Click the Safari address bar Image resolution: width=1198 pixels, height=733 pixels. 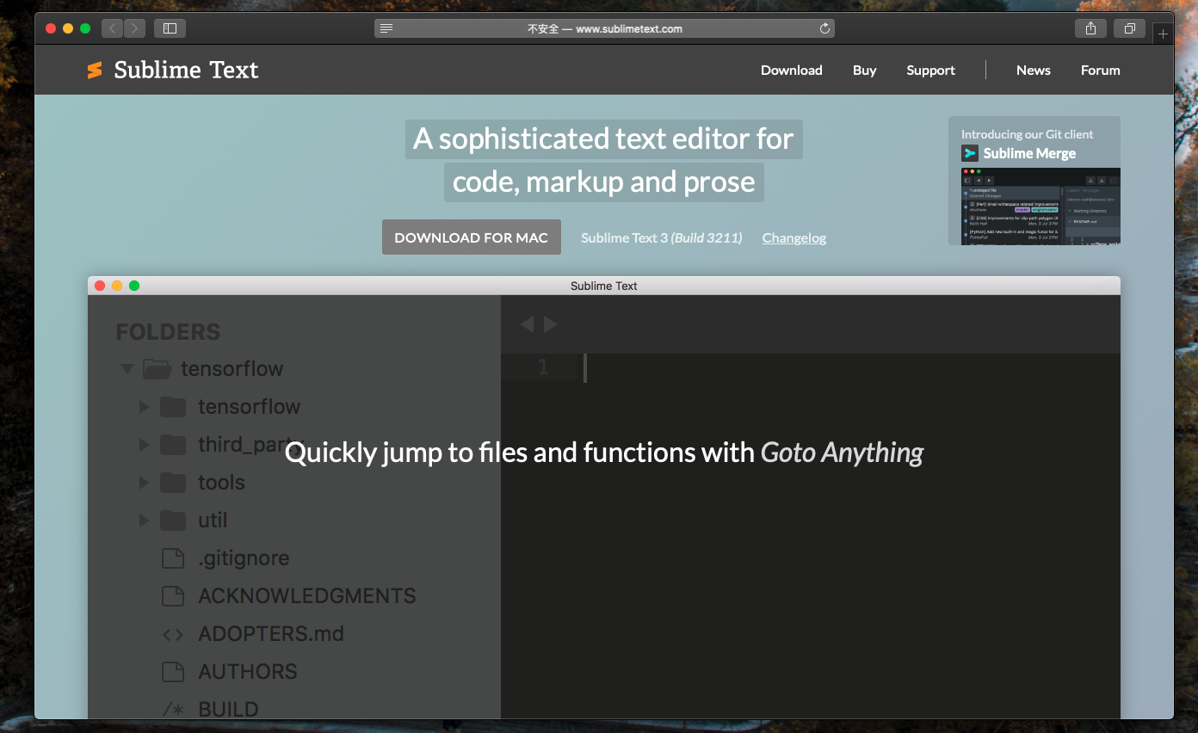coord(604,28)
